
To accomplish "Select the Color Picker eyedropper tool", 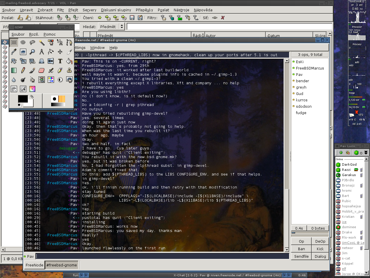I will [14, 52].
